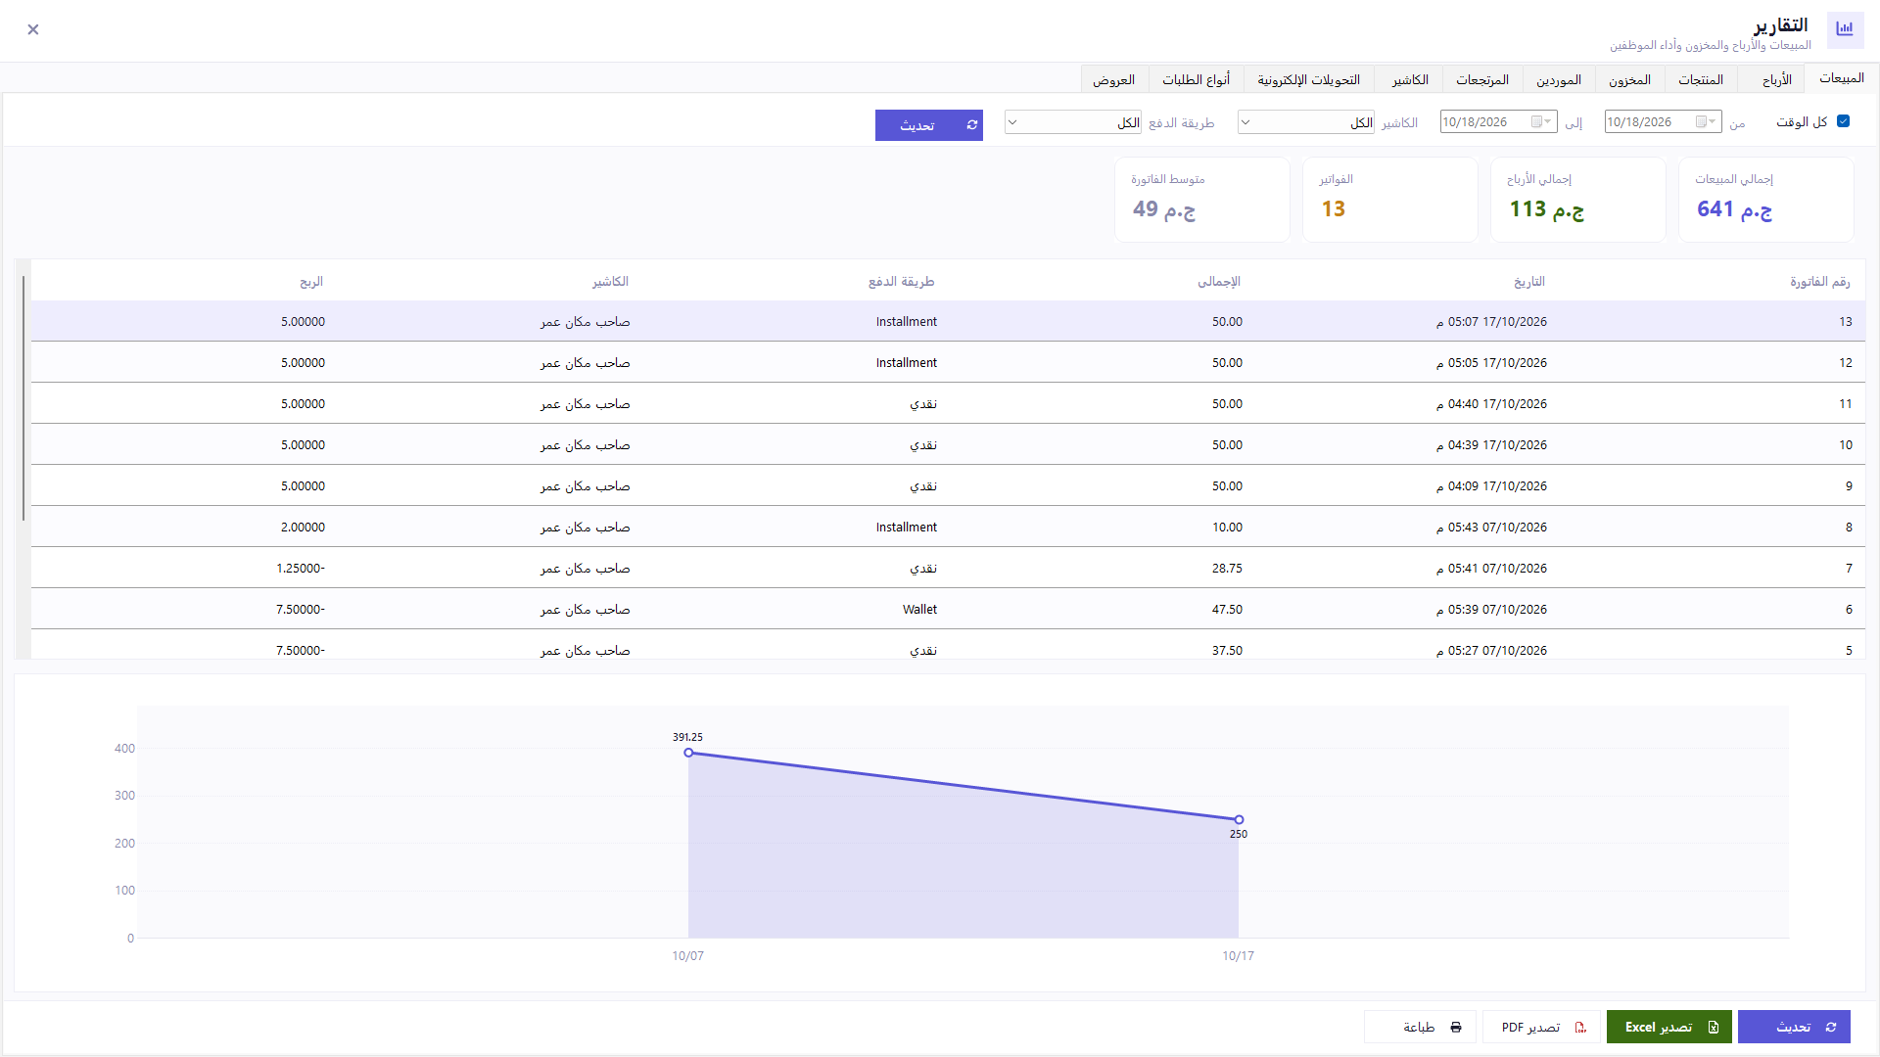Click the 250 data point on chart

[1239, 819]
